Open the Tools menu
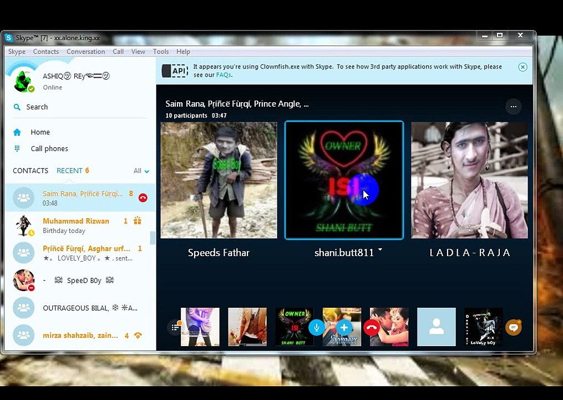The height and width of the screenshot is (400, 563). (x=161, y=52)
